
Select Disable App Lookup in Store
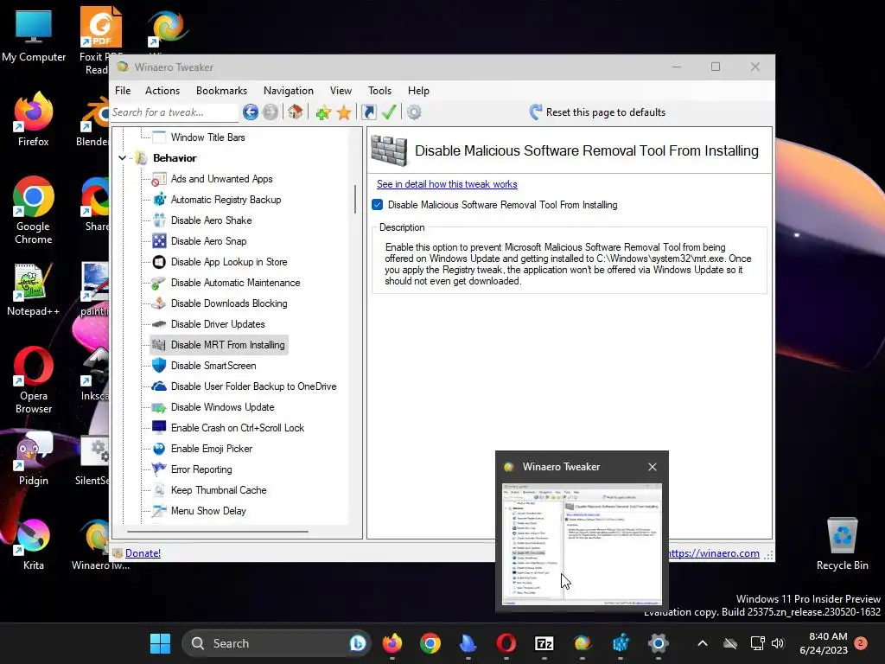[228, 262]
